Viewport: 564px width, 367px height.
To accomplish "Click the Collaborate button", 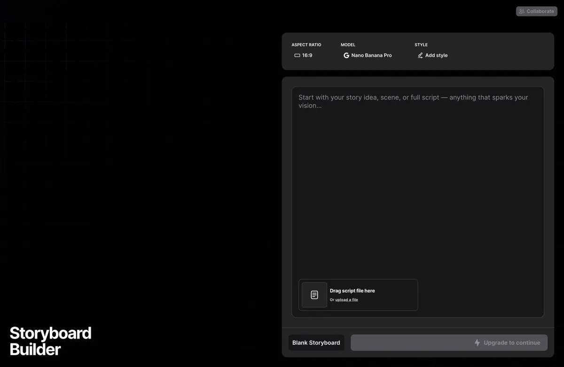I will (536, 11).
